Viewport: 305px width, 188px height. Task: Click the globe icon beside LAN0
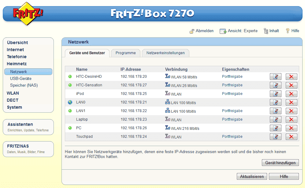(x=70, y=102)
